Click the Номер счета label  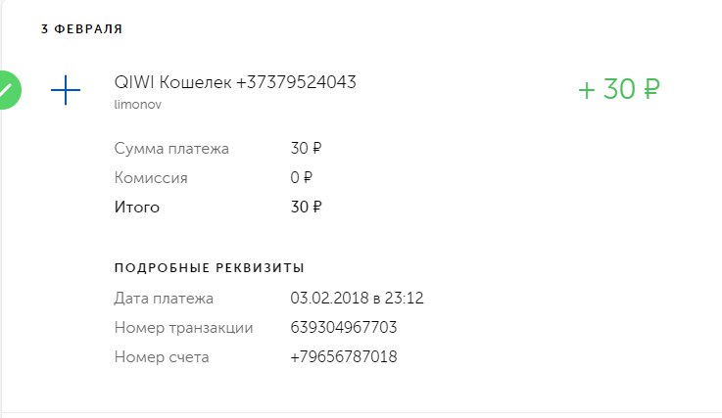(162, 357)
